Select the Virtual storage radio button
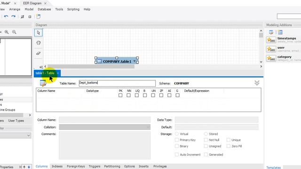Viewport: 301px width, 169px height. tap(177, 134)
